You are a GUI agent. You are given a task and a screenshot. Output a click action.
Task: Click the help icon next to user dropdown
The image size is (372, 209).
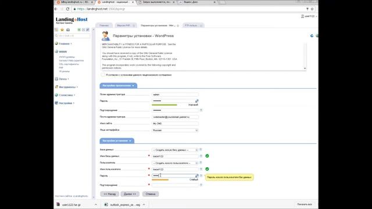[201, 163]
